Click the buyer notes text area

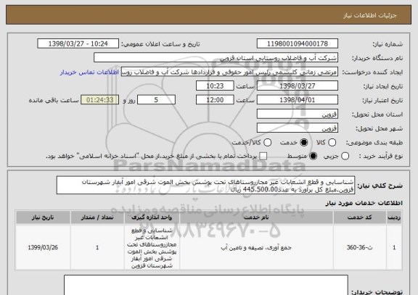pyautogui.click(x=206, y=285)
